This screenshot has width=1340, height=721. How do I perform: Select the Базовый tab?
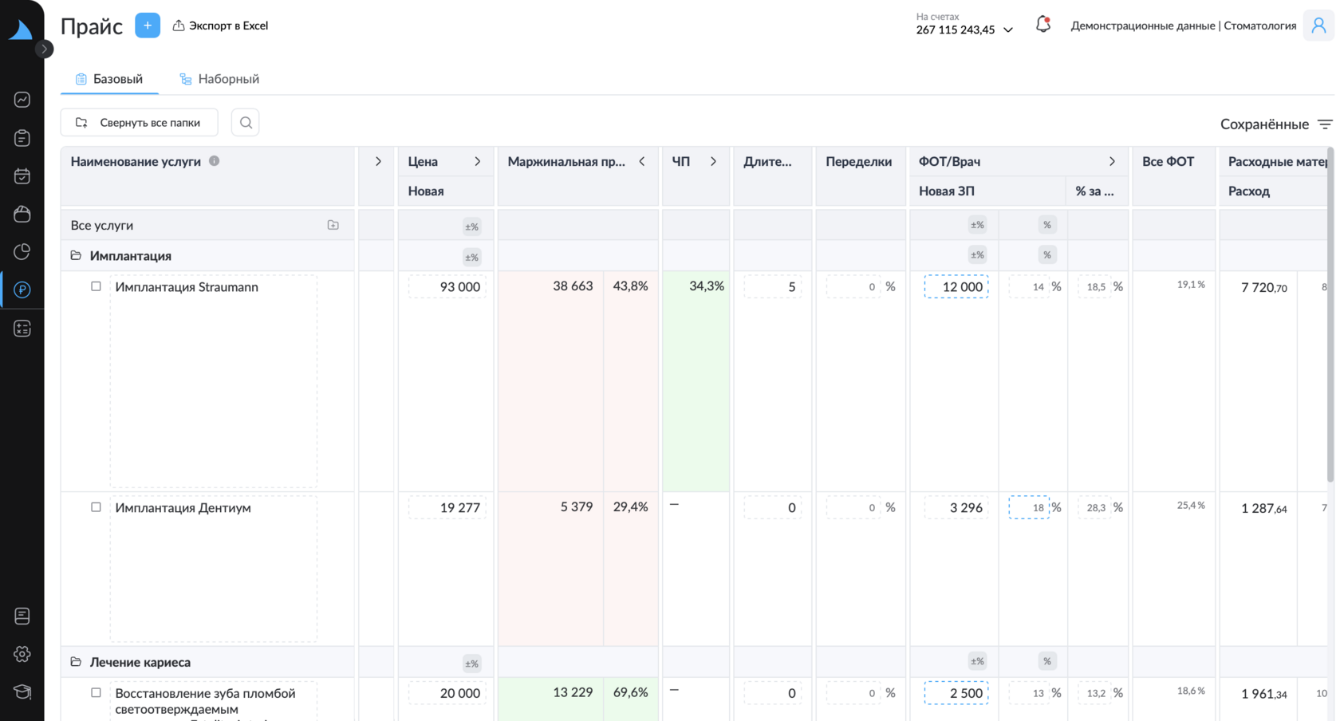coord(109,79)
